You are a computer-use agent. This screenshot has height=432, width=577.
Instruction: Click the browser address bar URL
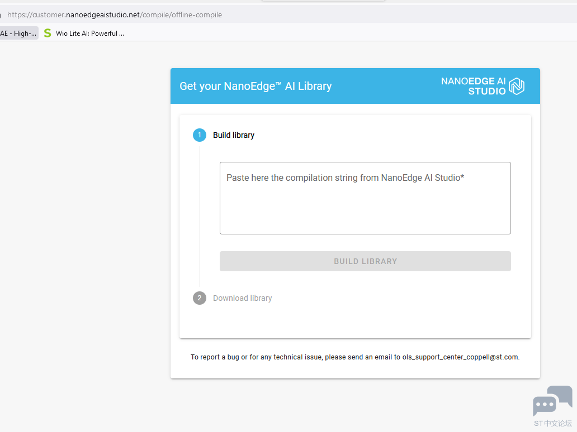pyautogui.click(x=115, y=15)
